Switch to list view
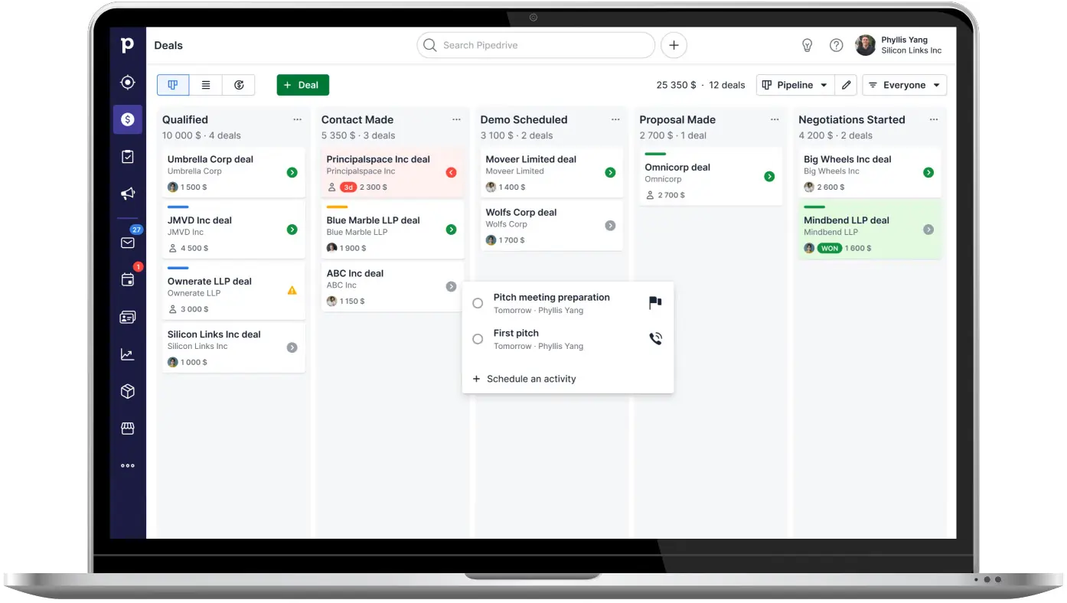 (x=206, y=85)
